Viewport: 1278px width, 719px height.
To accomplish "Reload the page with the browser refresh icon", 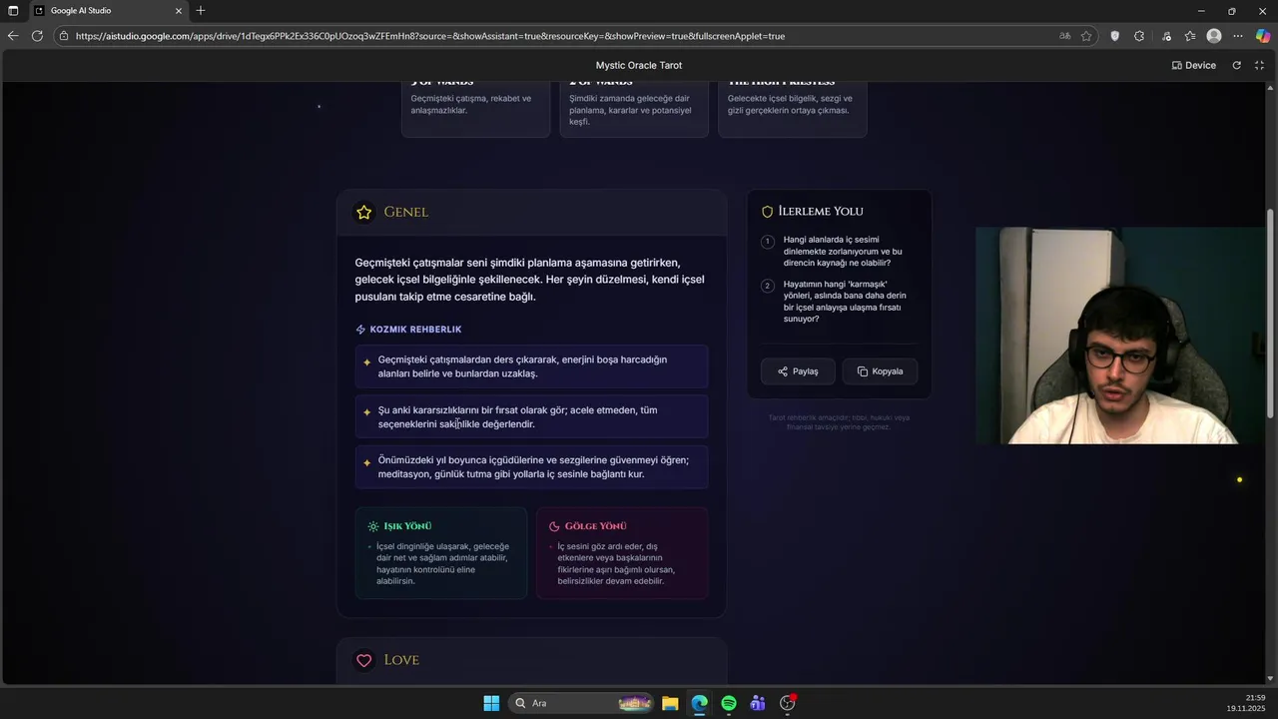I will 37,36.
